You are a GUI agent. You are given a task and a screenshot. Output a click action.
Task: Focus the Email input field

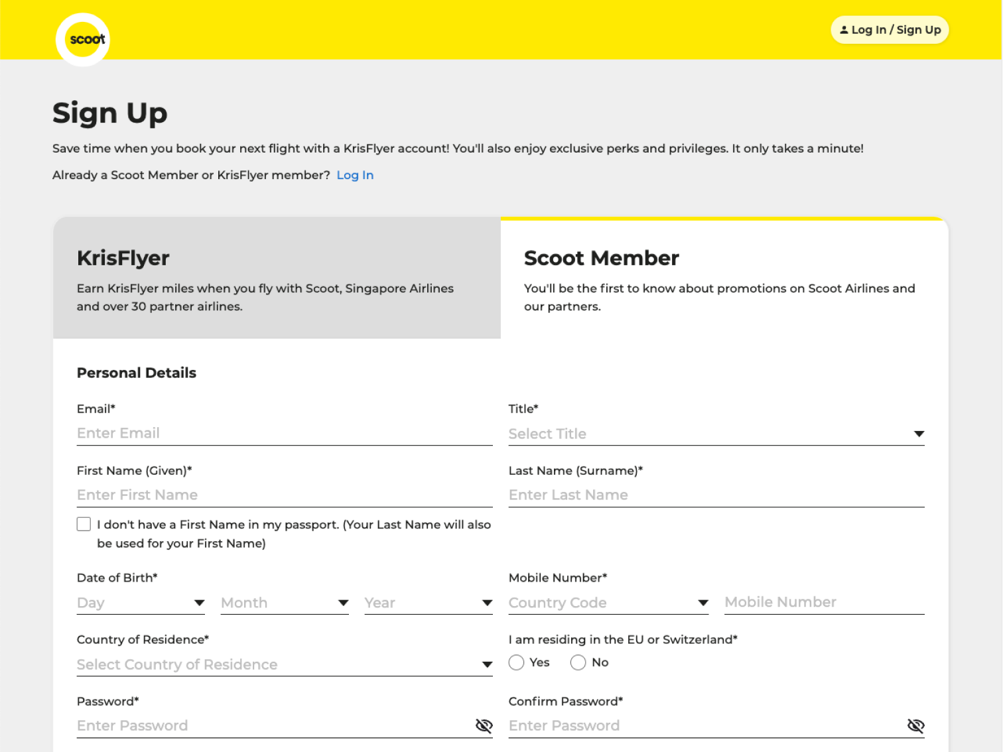tap(285, 433)
